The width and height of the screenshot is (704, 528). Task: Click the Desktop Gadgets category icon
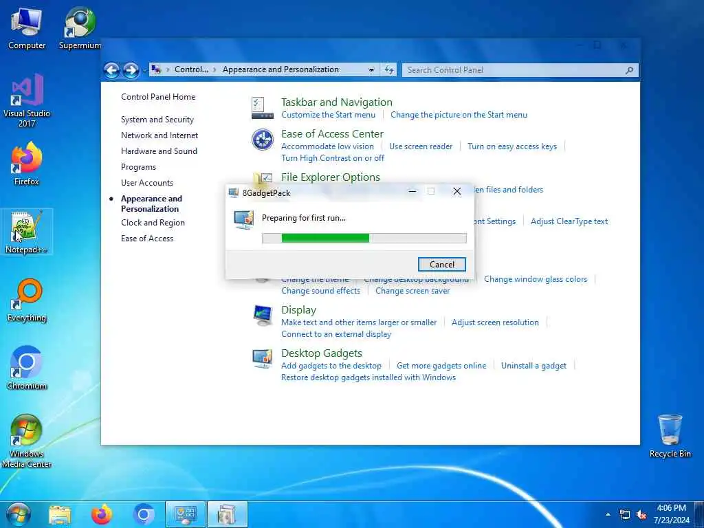263,358
